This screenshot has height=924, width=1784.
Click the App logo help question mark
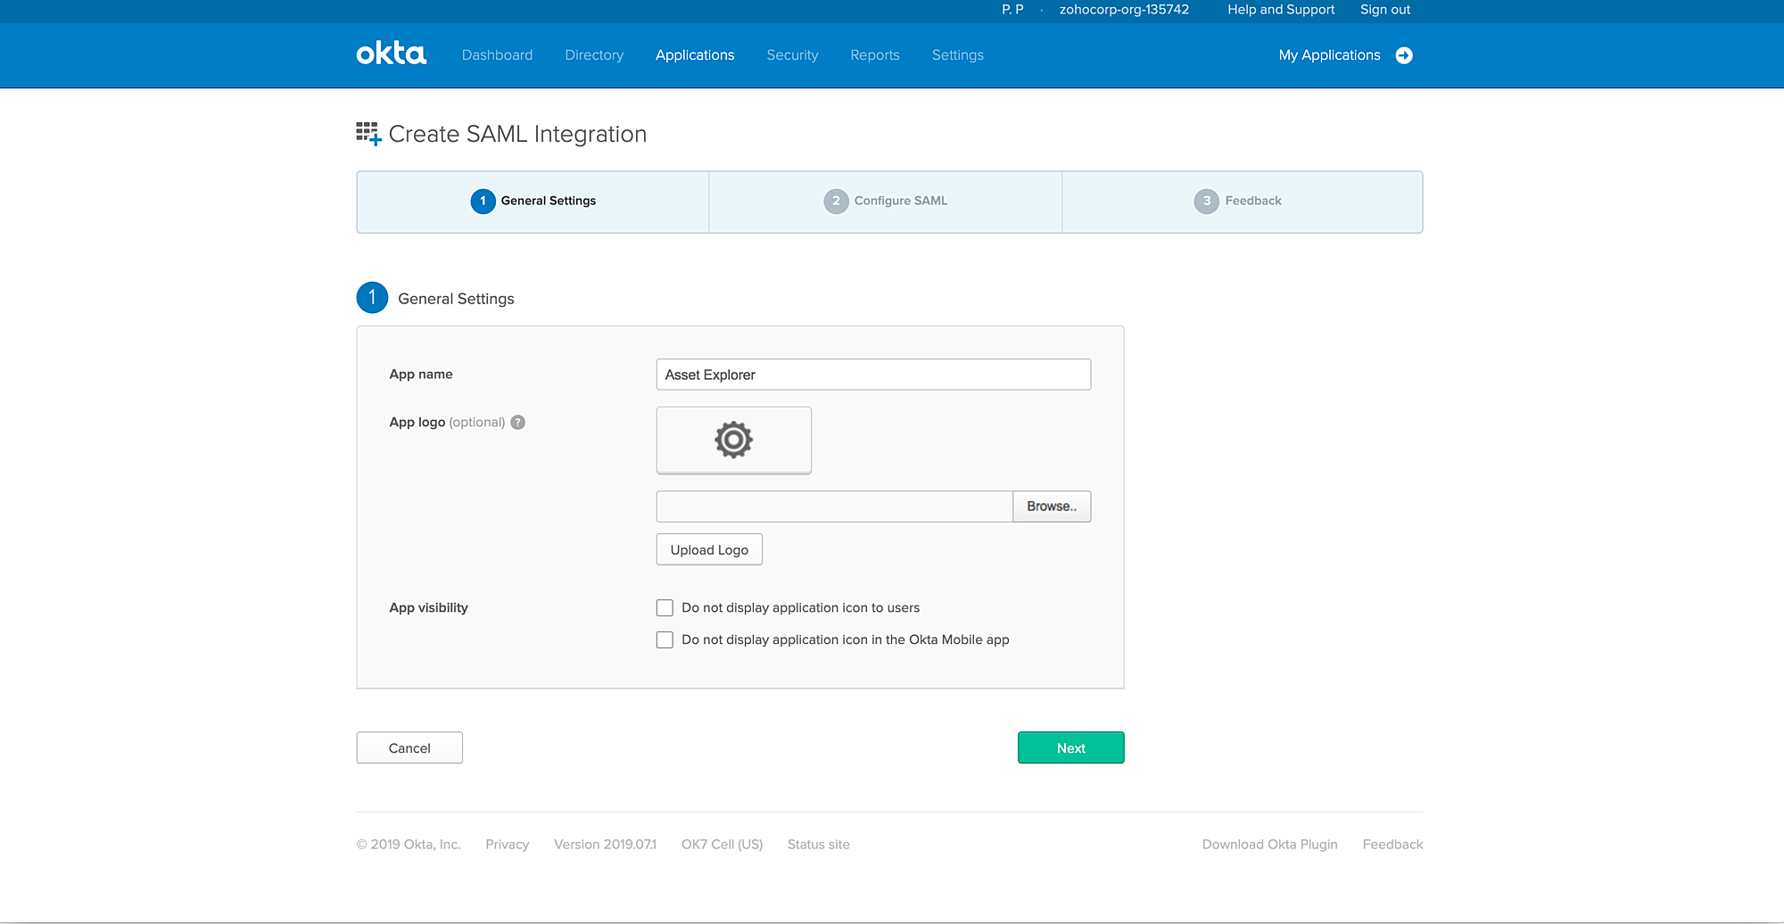(517, 423)
